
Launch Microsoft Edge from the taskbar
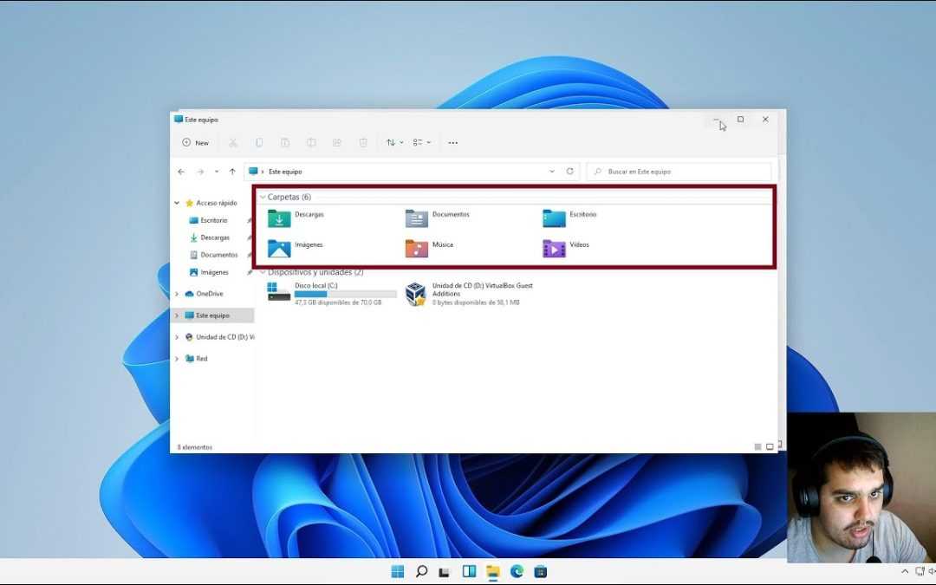pos(517,572)
